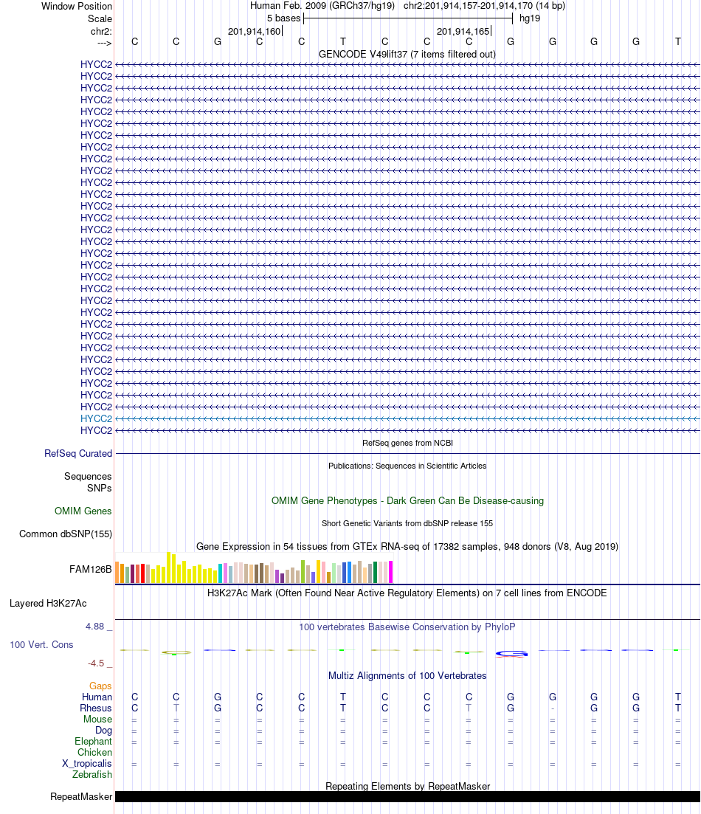Click the large blue G conservation logo
The image size is (701, 814).
coord(511,654)
